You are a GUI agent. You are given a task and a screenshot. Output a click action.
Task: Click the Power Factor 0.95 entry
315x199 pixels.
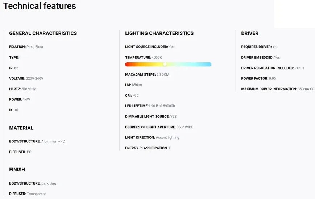pyautogui.click(x=258, y=78)
